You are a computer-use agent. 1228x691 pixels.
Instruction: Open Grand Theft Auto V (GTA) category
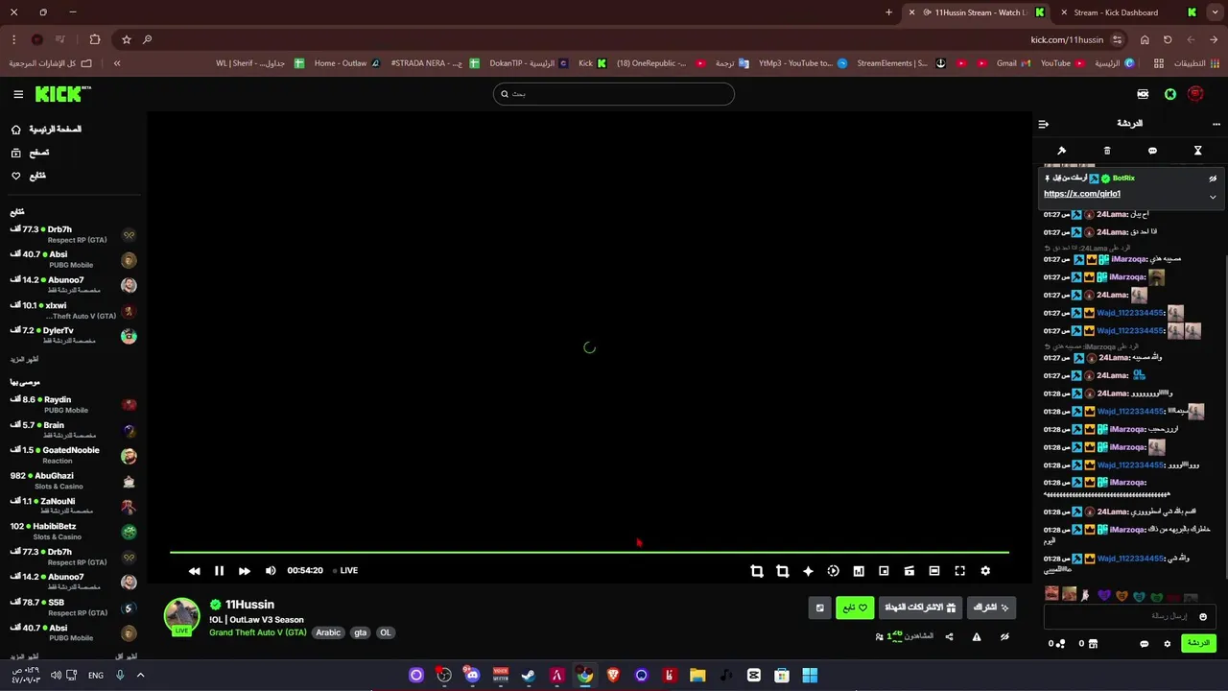pyautogui.click(x=258, y=632)
